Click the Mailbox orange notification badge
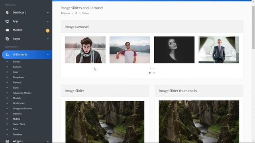The height and width of the screenshot is (143, 255). pos(47,31)
